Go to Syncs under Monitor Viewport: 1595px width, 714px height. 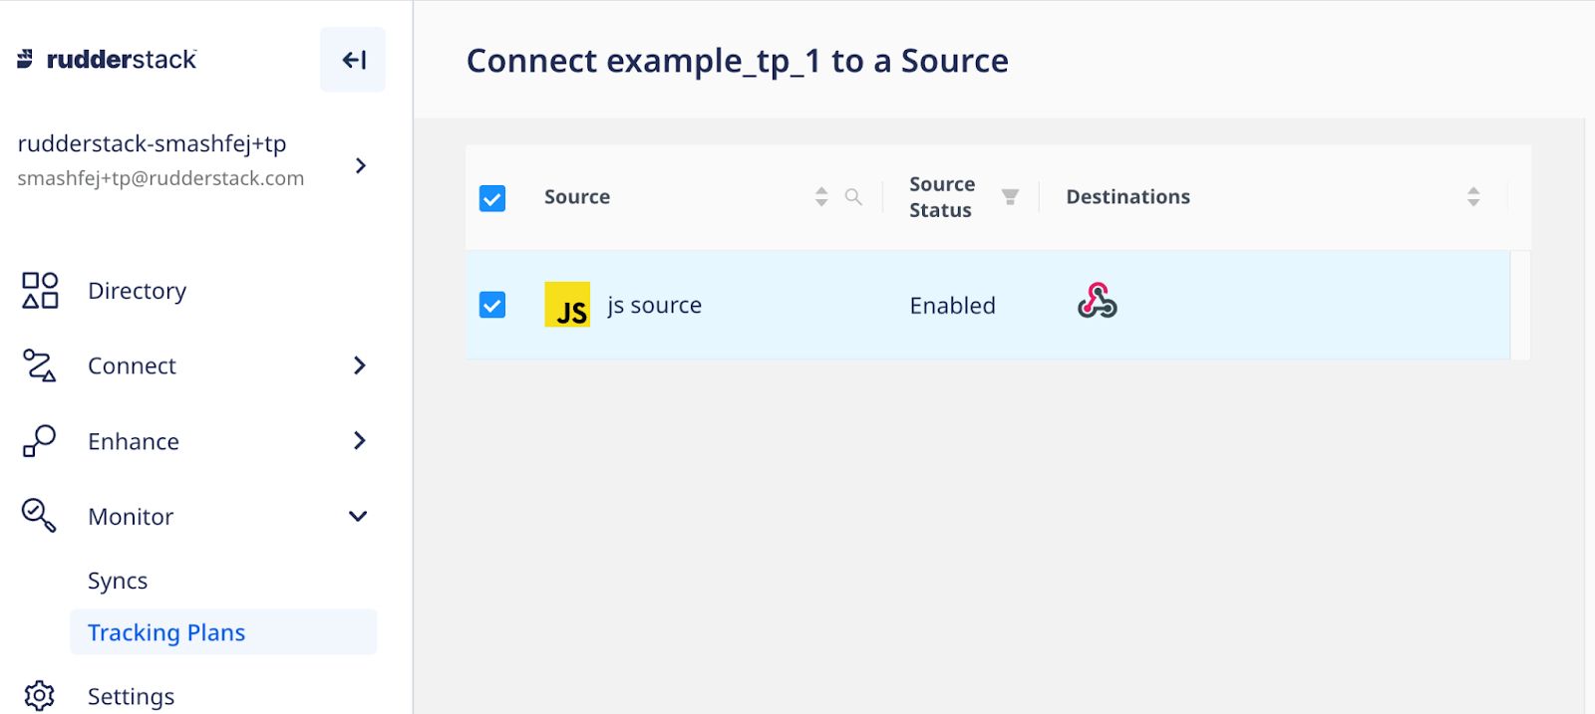118,581
